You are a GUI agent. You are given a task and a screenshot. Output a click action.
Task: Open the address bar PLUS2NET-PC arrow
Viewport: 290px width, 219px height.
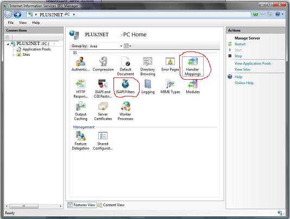click(x=74, y=15)
